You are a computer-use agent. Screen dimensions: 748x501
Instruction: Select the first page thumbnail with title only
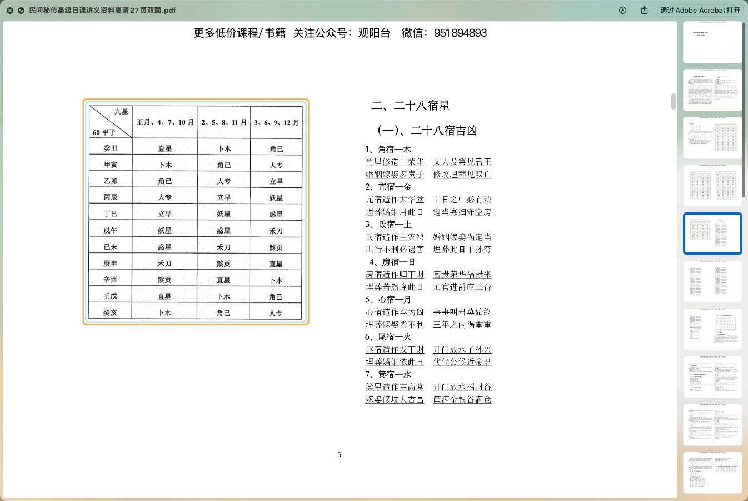(712, 42)
